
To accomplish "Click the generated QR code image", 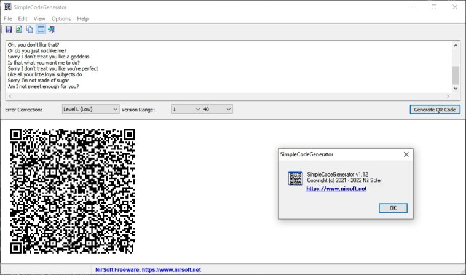I will [73, 191].
